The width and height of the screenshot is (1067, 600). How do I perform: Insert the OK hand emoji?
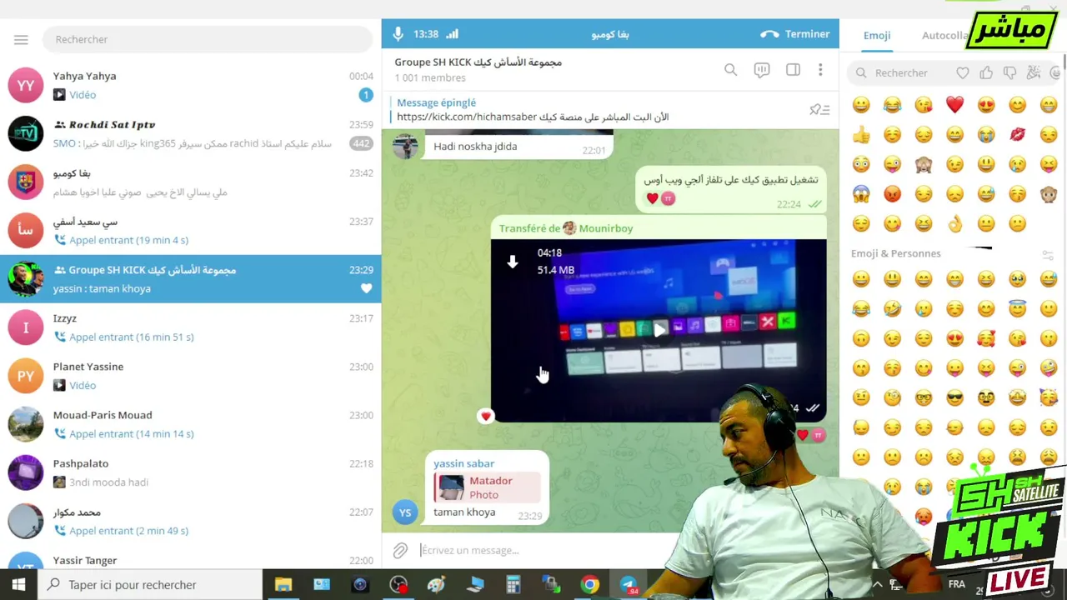[954, 223]
